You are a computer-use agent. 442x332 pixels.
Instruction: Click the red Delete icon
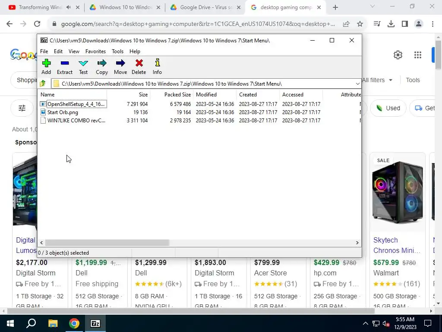[139, 67]
